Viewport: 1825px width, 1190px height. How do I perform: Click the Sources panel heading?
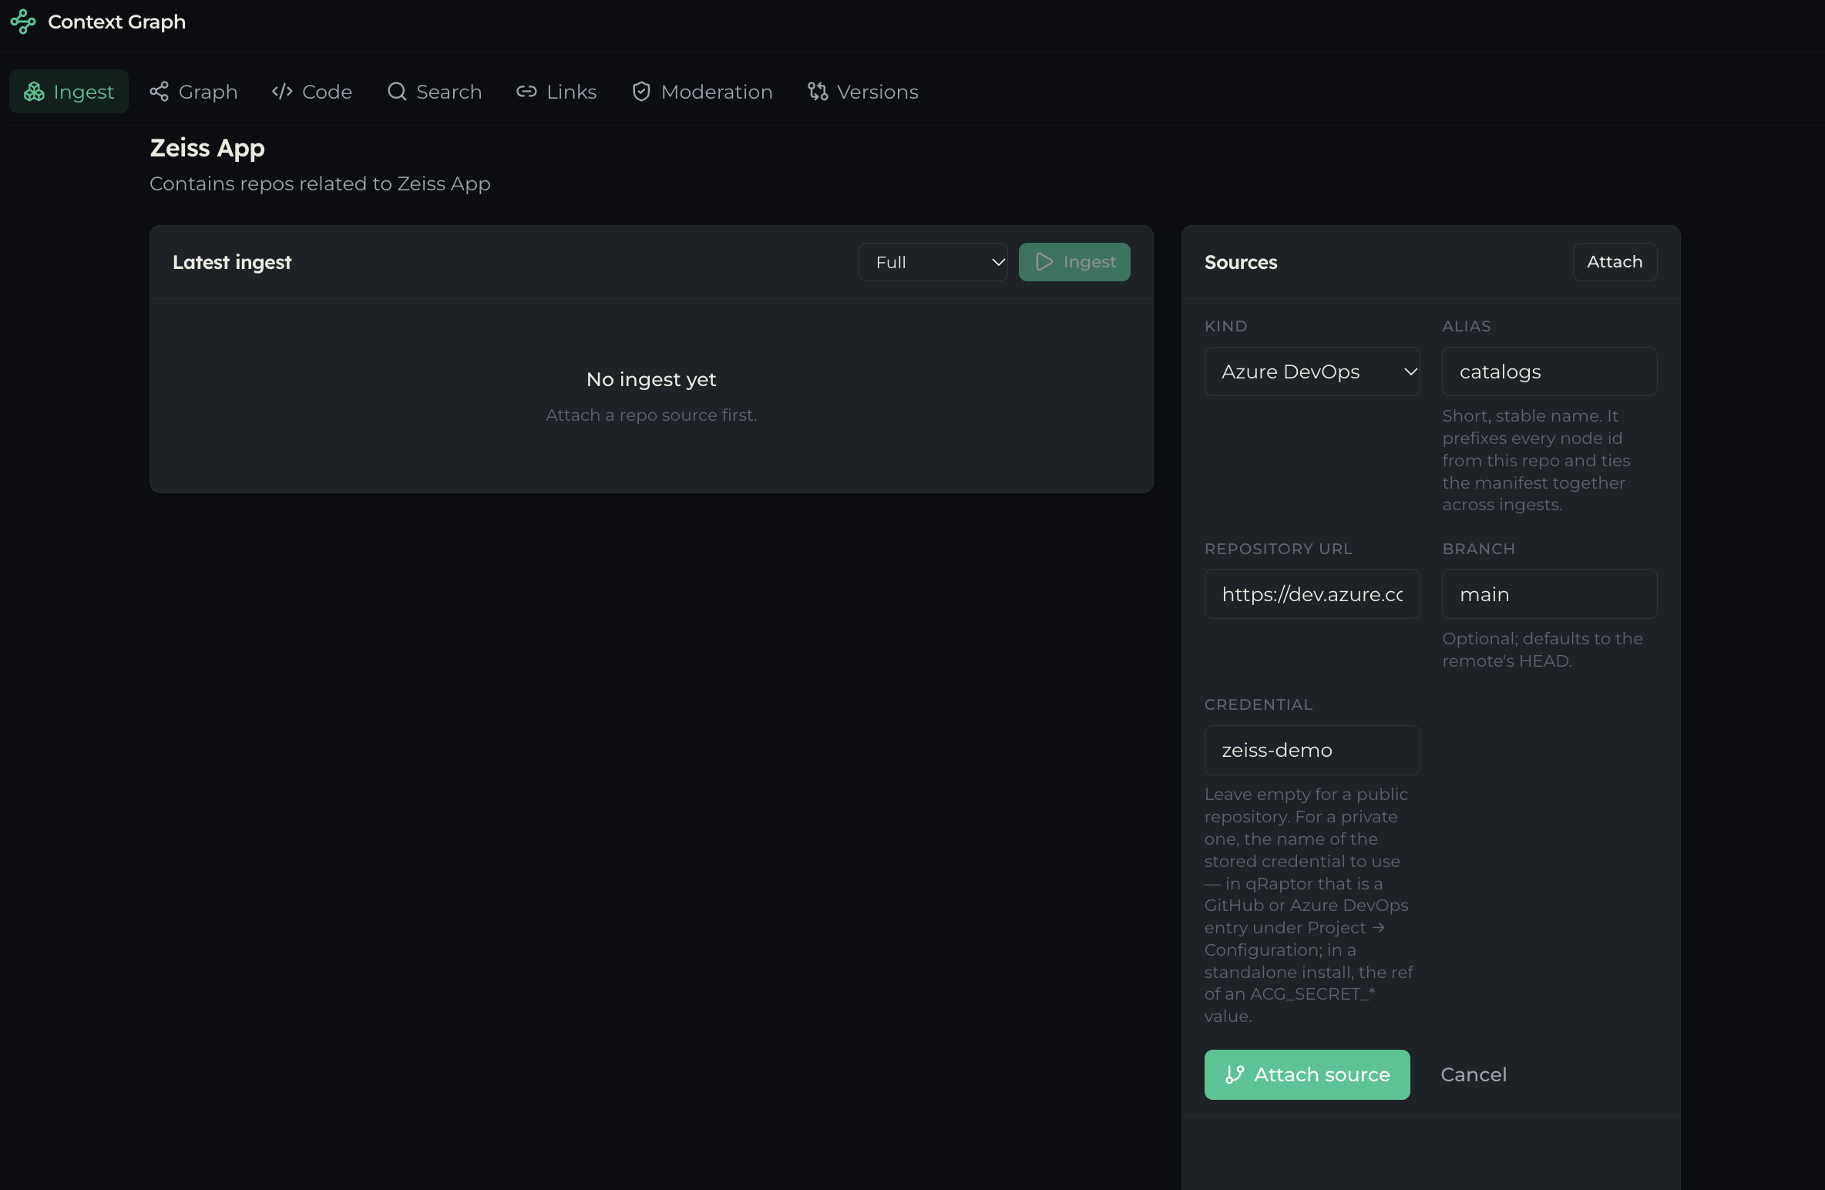tap(1241, 262)
